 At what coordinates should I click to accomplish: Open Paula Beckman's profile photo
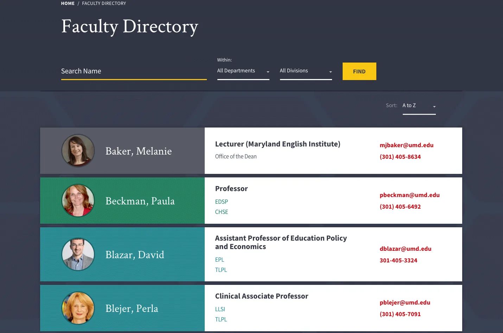coord(78,201)
